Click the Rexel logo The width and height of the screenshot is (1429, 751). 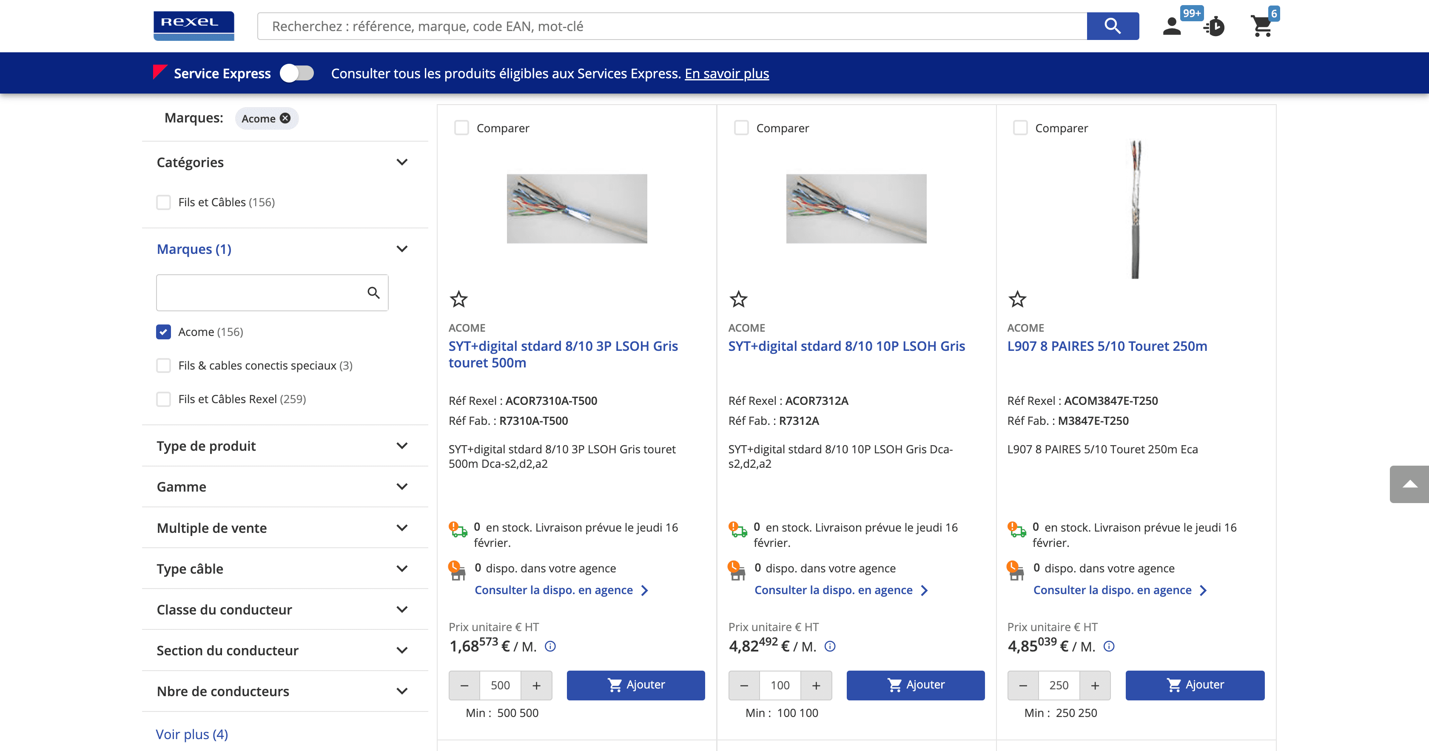194,26
